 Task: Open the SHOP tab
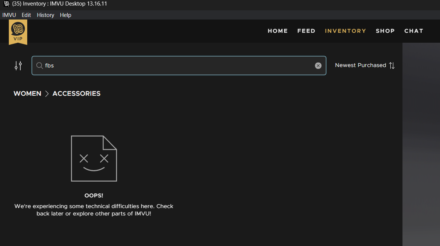click(x=385, y=31)
